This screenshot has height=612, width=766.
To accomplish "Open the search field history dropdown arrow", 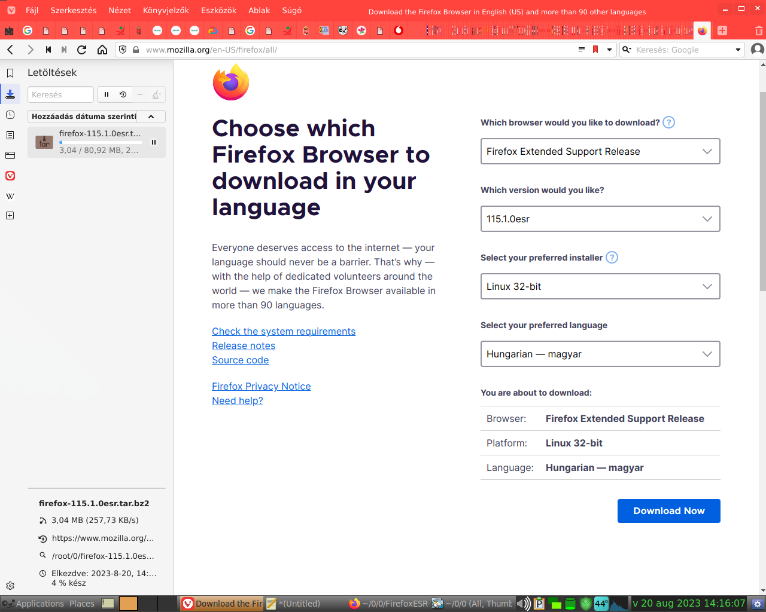I will pyautogui.click(x=738, y=50).
